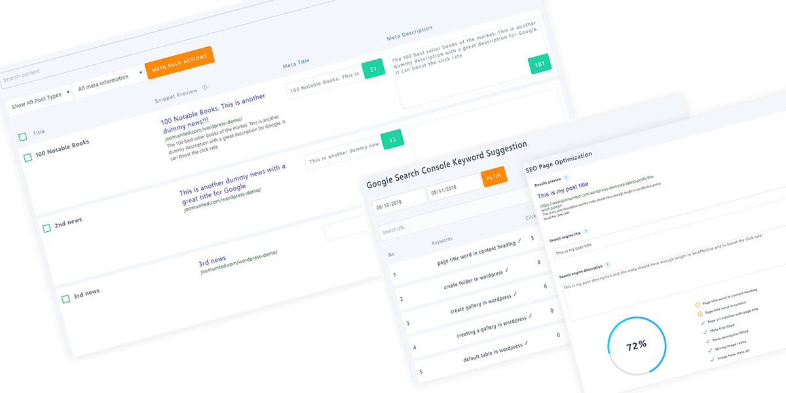Click the pencil icon beside "page title word in content heading"

click(x=519, y=240)
